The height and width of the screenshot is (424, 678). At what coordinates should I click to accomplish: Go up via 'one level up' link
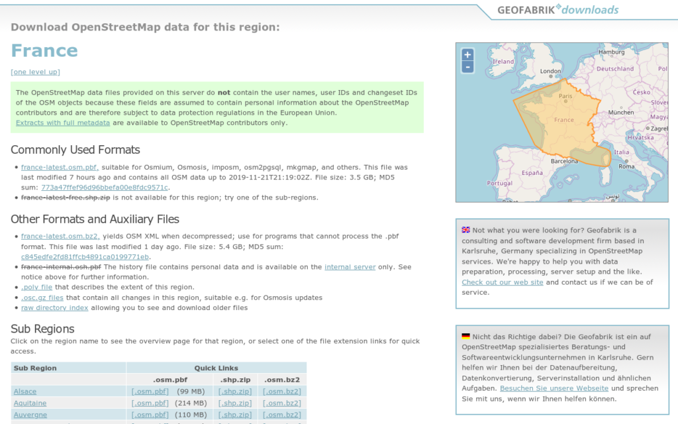pos(35,72)
